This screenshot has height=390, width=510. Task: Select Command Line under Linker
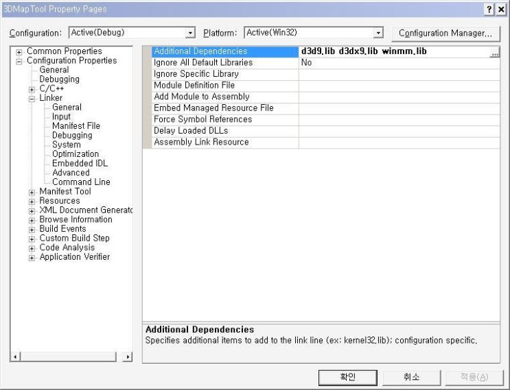(81, 182)
